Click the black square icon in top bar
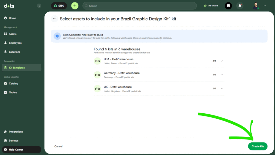This screenshot has height=155, width=275. tap(228, 6)
